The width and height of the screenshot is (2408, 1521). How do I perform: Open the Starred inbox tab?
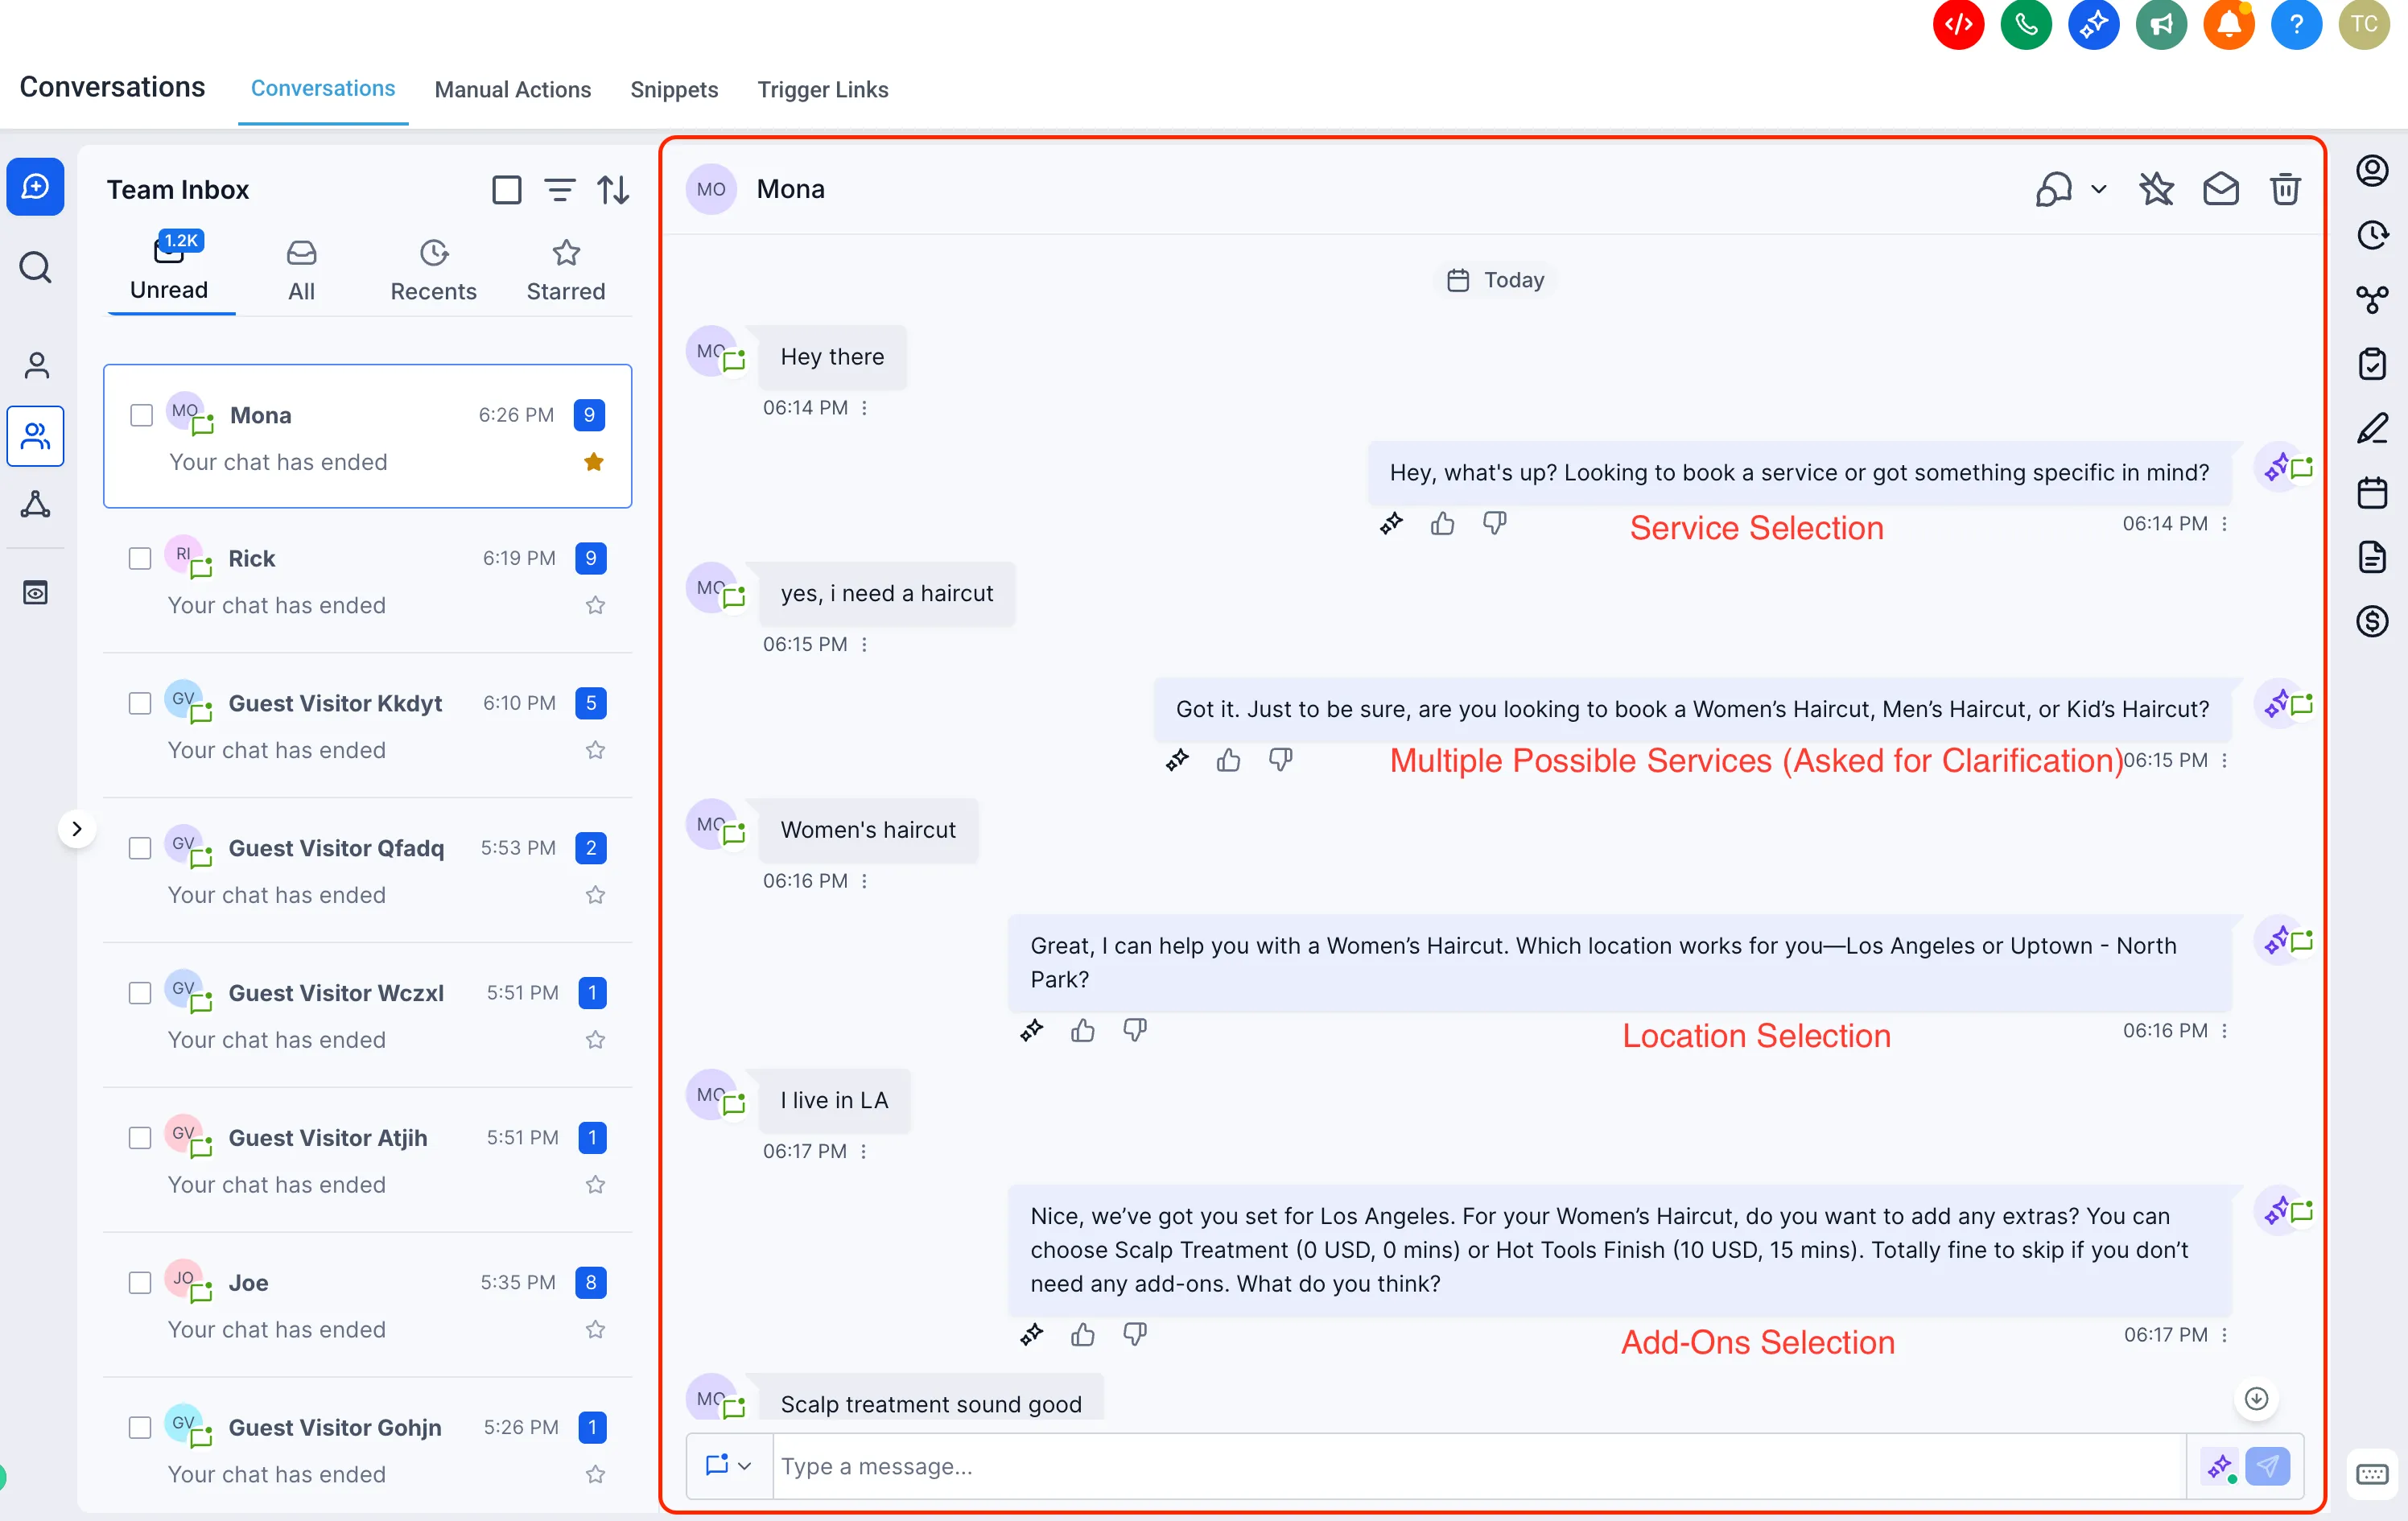click(566, 270)
